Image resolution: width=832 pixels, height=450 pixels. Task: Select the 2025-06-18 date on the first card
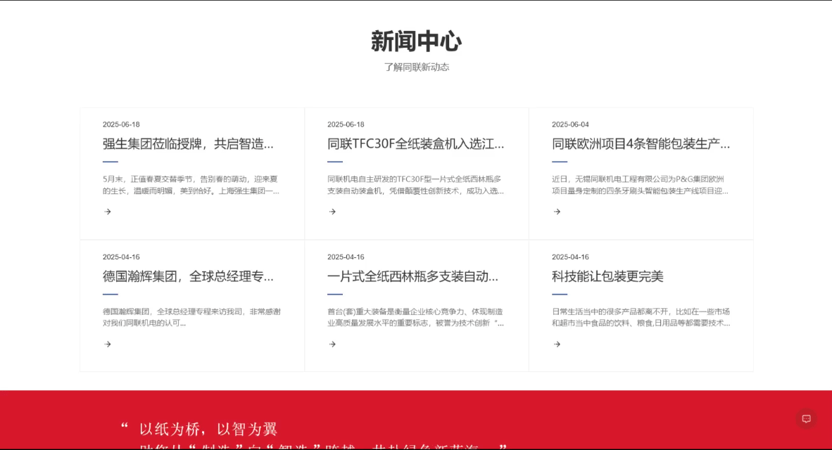[120, 124]
